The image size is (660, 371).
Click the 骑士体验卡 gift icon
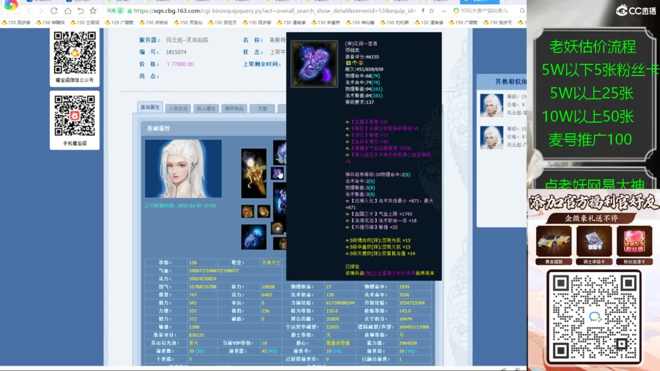(594, 242)
